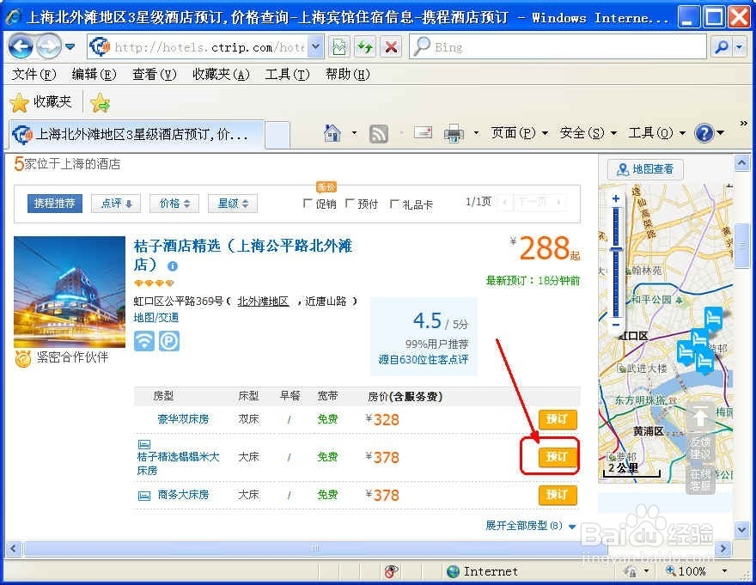
Task: Open the 地图/交通 link
Action: tap(156, 317)
